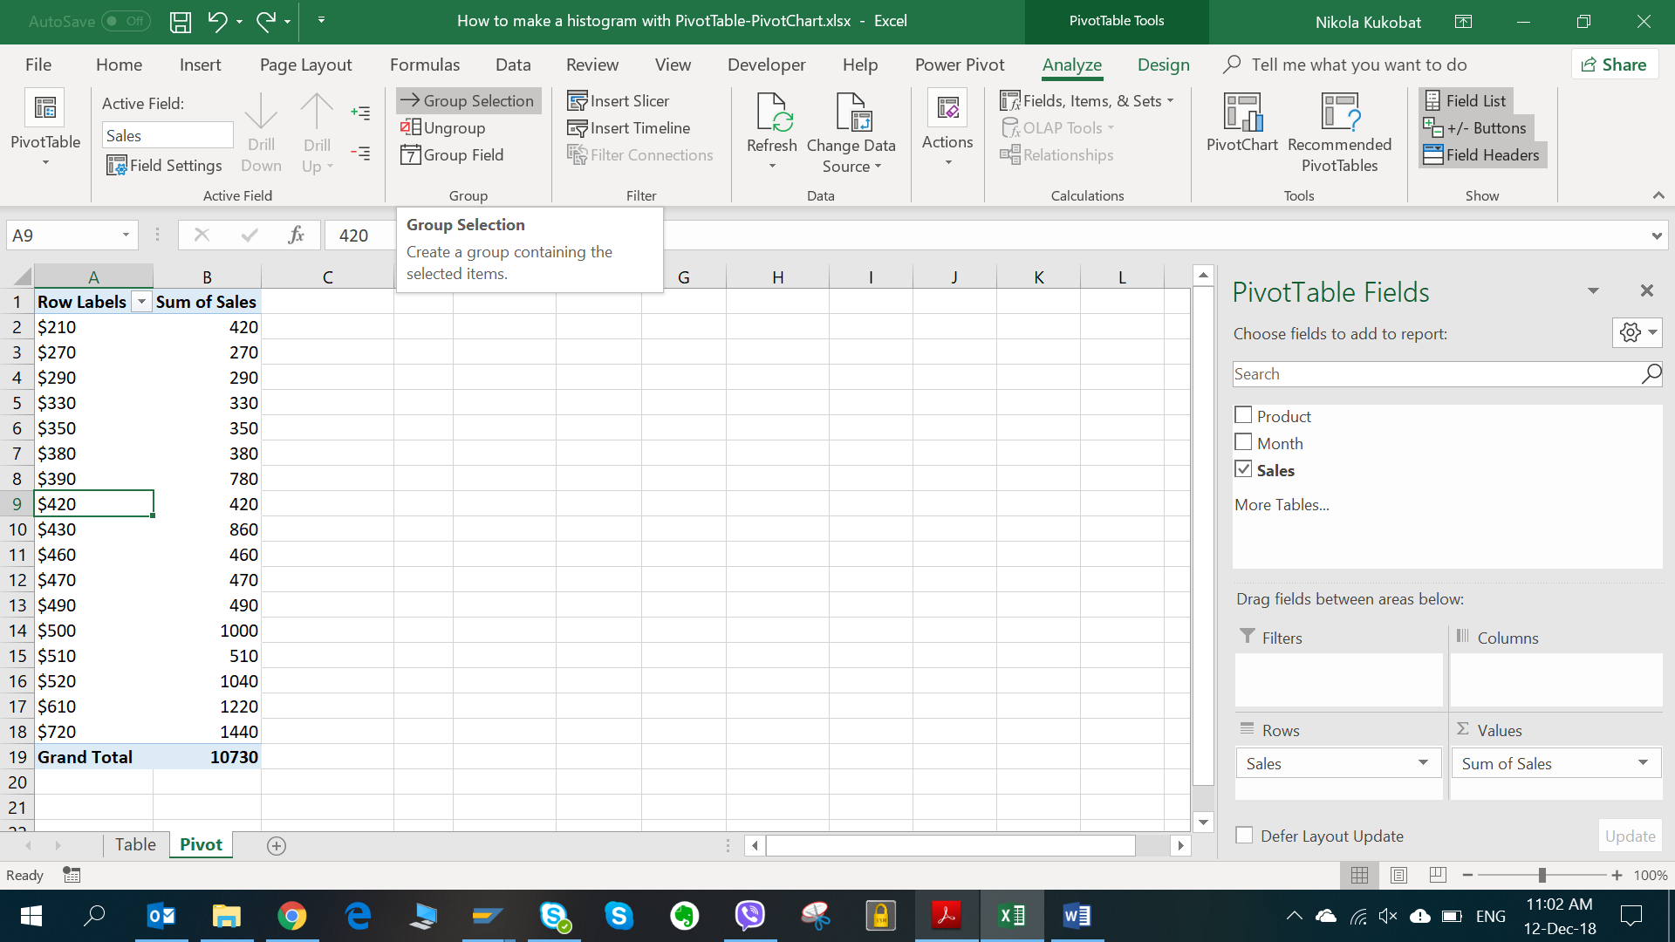This screenshot has height=942, width=1675.
Task: Open the File tab
Action: [x=38, y=65]
